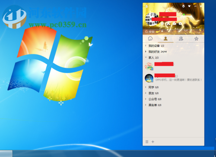Open the QQ skin wardrobe shirt icon

189,6
